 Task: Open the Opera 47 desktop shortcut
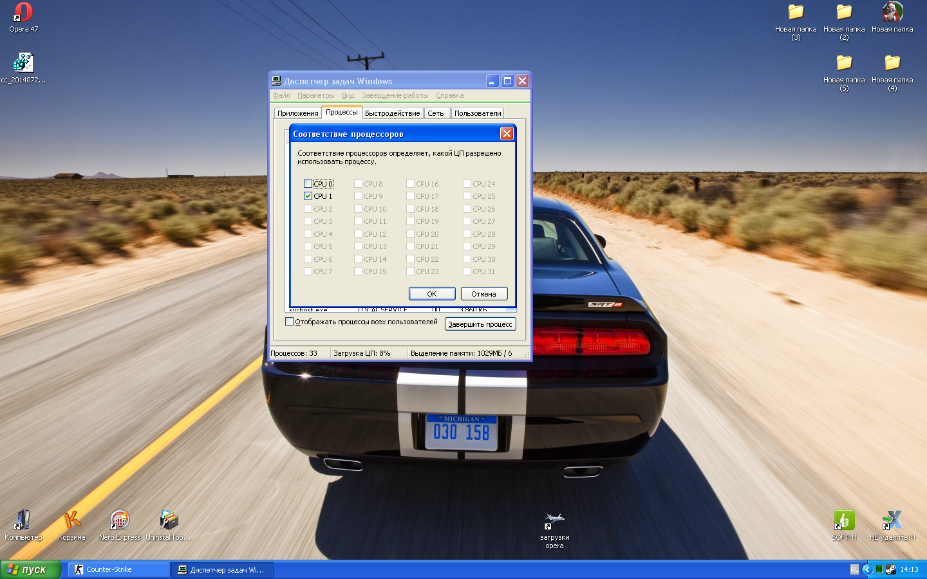click(x=23, y=17)
